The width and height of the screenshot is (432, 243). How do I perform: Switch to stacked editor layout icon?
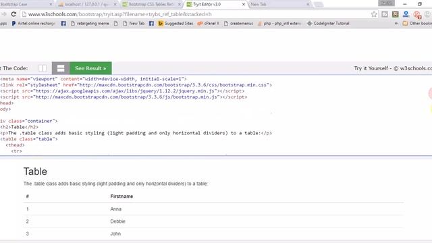61,68
